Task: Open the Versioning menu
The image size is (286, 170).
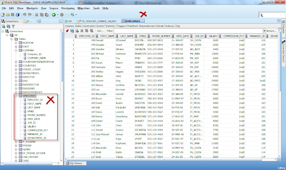Action: coord(67,8)
